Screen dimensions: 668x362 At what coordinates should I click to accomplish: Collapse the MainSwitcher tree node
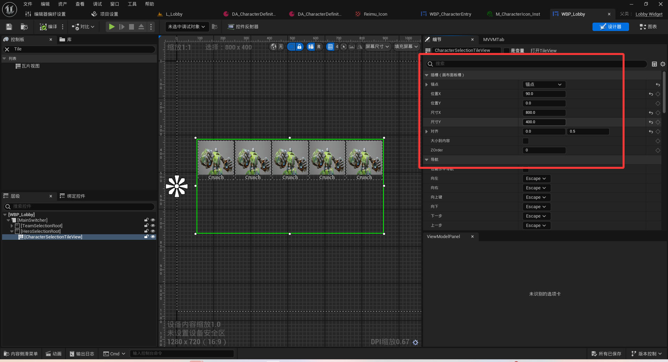click(x=8, y=220)
